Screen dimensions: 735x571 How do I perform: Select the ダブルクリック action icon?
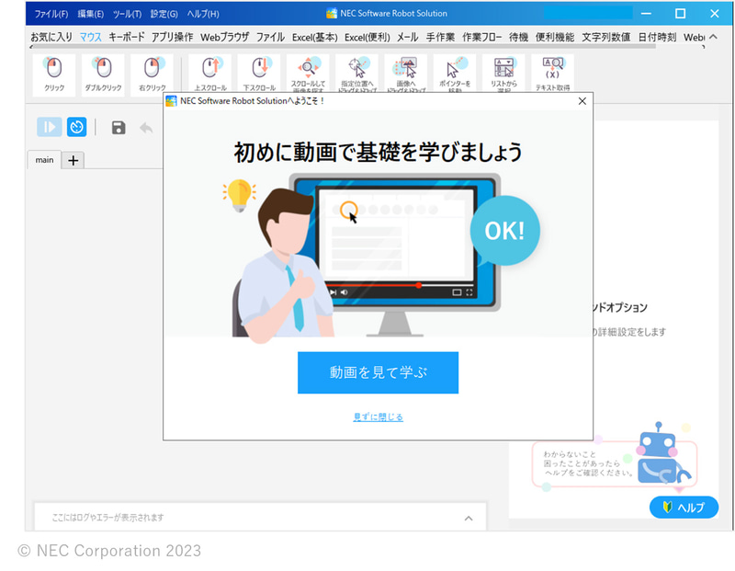(x=103, y=74)
